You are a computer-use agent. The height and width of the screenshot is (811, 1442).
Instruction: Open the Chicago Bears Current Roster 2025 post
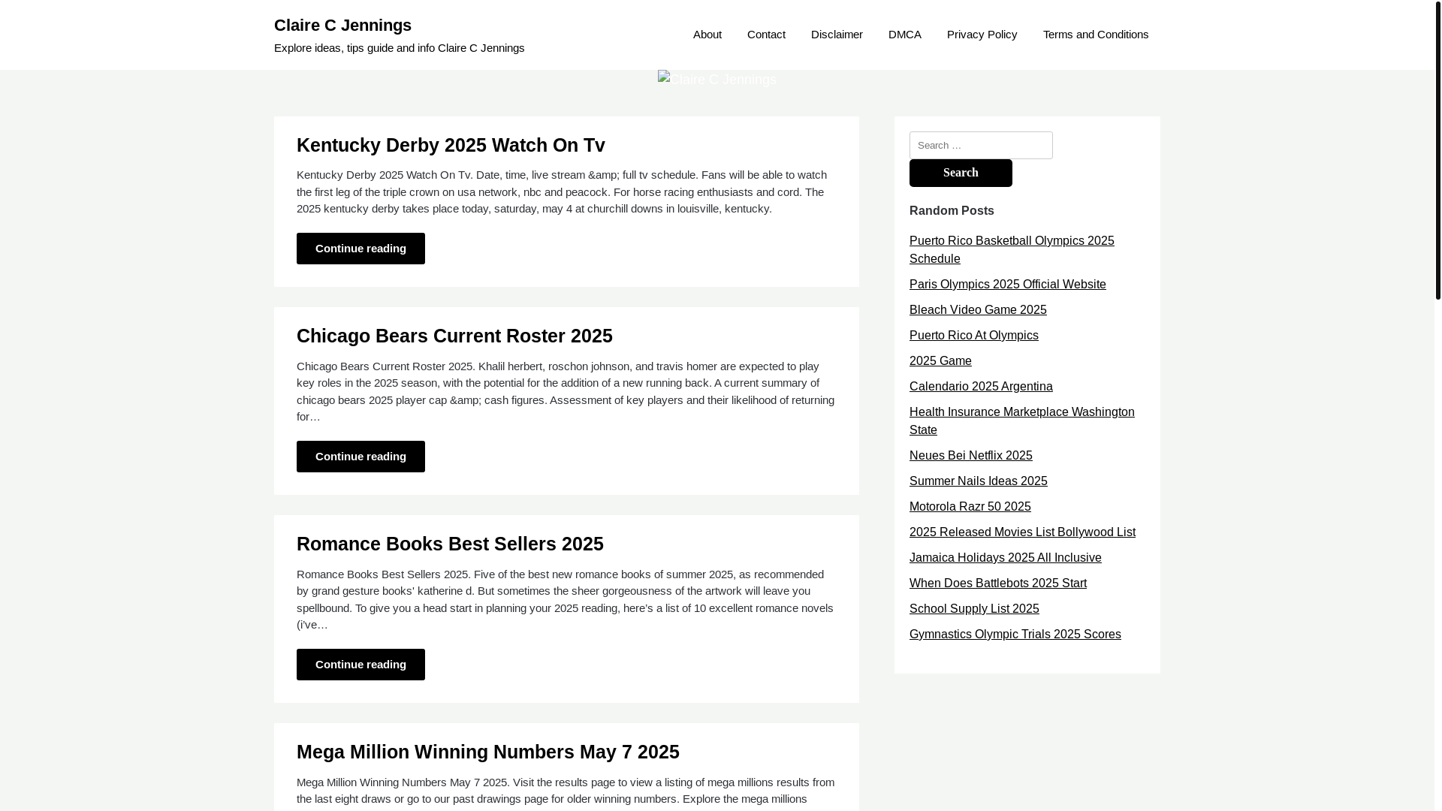(454, 336)
